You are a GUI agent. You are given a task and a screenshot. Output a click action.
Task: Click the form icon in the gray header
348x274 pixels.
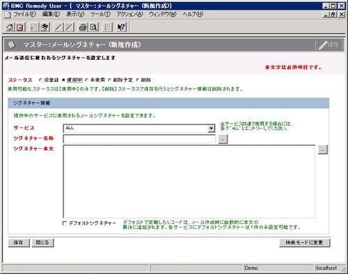coord(11,45)
